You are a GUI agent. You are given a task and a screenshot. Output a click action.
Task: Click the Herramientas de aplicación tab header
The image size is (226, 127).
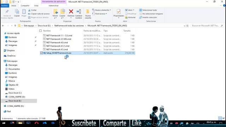[x=54, y=1]
